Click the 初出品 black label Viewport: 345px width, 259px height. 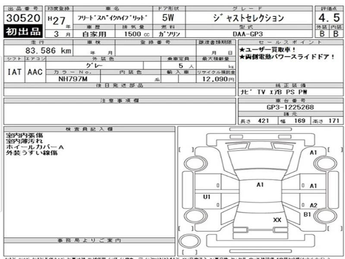click(x=23, y=31)
